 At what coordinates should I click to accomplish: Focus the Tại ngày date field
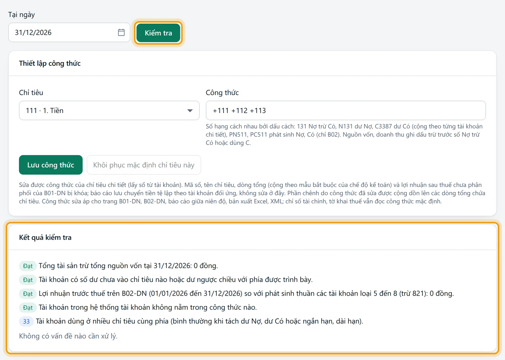69,32
